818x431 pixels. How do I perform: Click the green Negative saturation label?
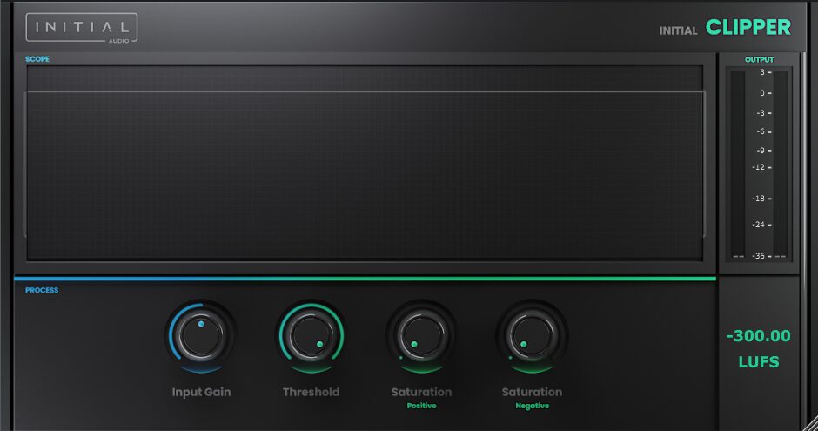(532, 406)
